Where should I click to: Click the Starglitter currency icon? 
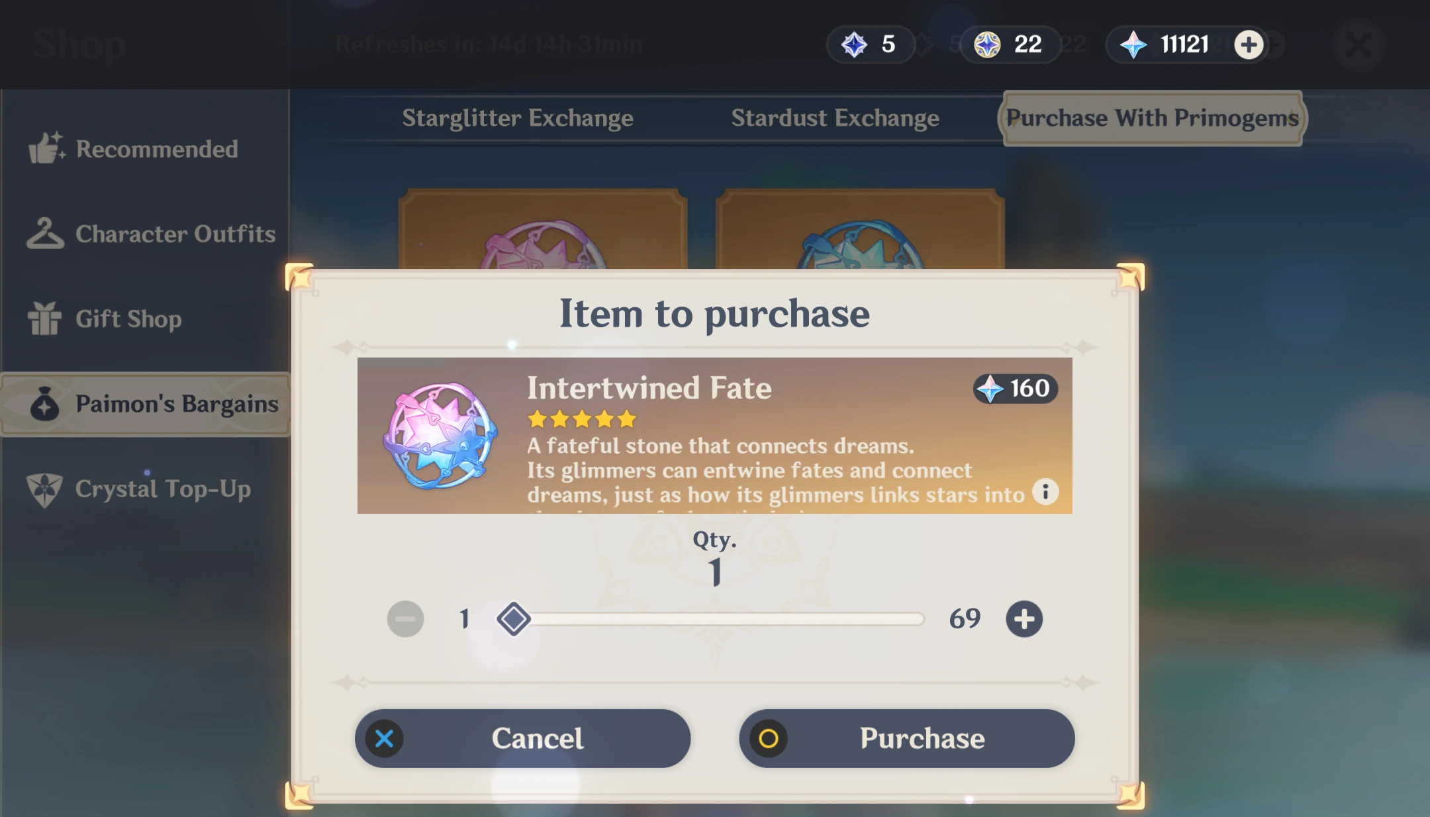coord(854,44)
